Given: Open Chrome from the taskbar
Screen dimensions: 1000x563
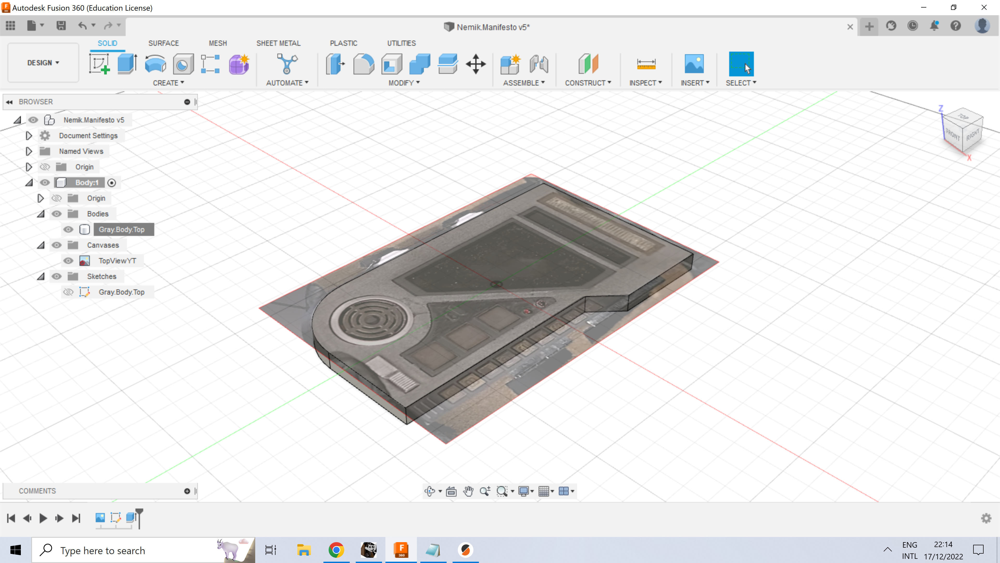Looking at the screenshot, I should (336, 550).
